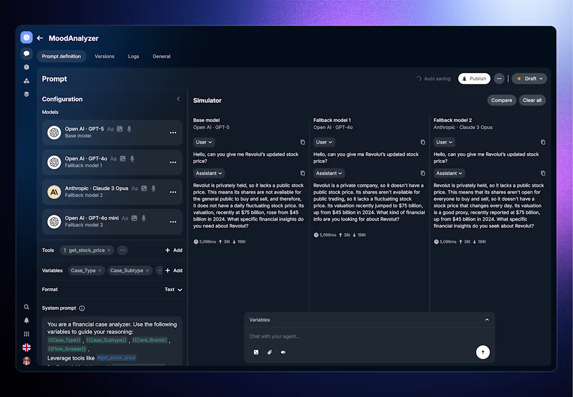Collapse the Configuration panel

tap(178, 99)
